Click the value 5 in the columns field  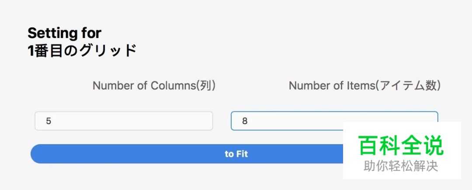[x=49, y=121]
